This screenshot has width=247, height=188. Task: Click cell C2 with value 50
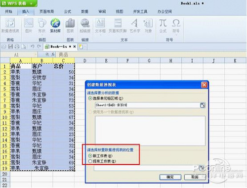64,72
